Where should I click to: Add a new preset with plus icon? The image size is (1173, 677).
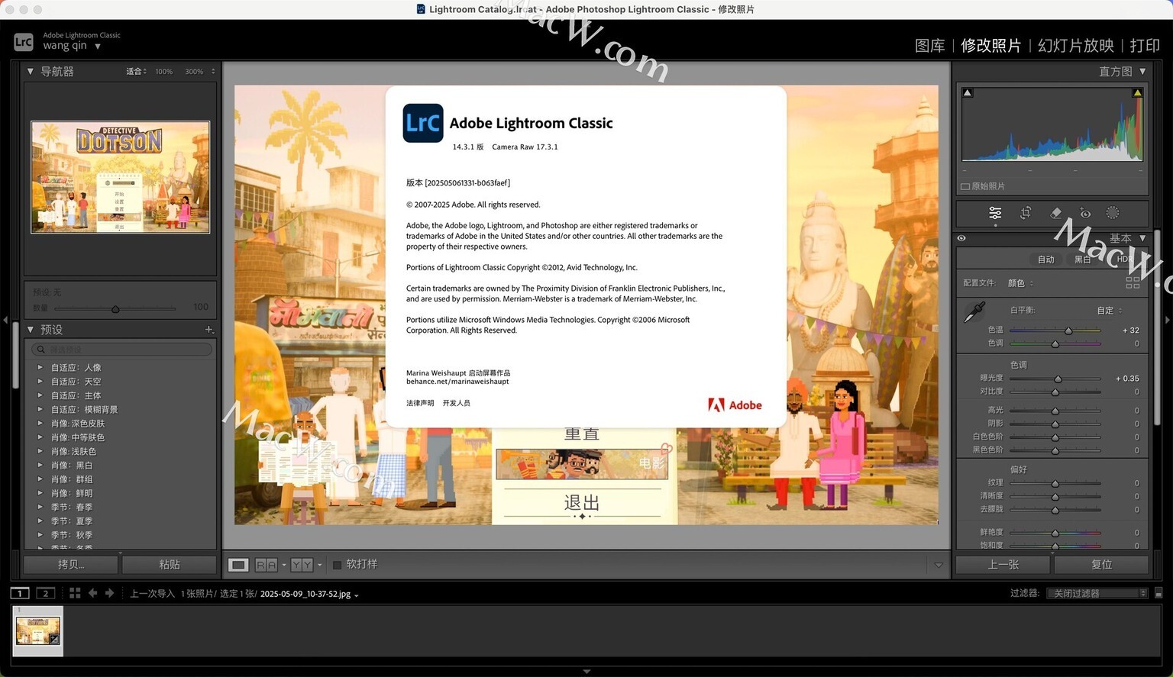(x=208, y=330)
